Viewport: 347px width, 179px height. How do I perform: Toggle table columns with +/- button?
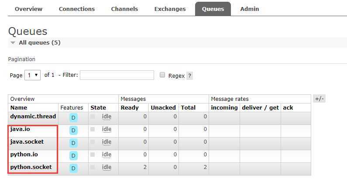319,99
